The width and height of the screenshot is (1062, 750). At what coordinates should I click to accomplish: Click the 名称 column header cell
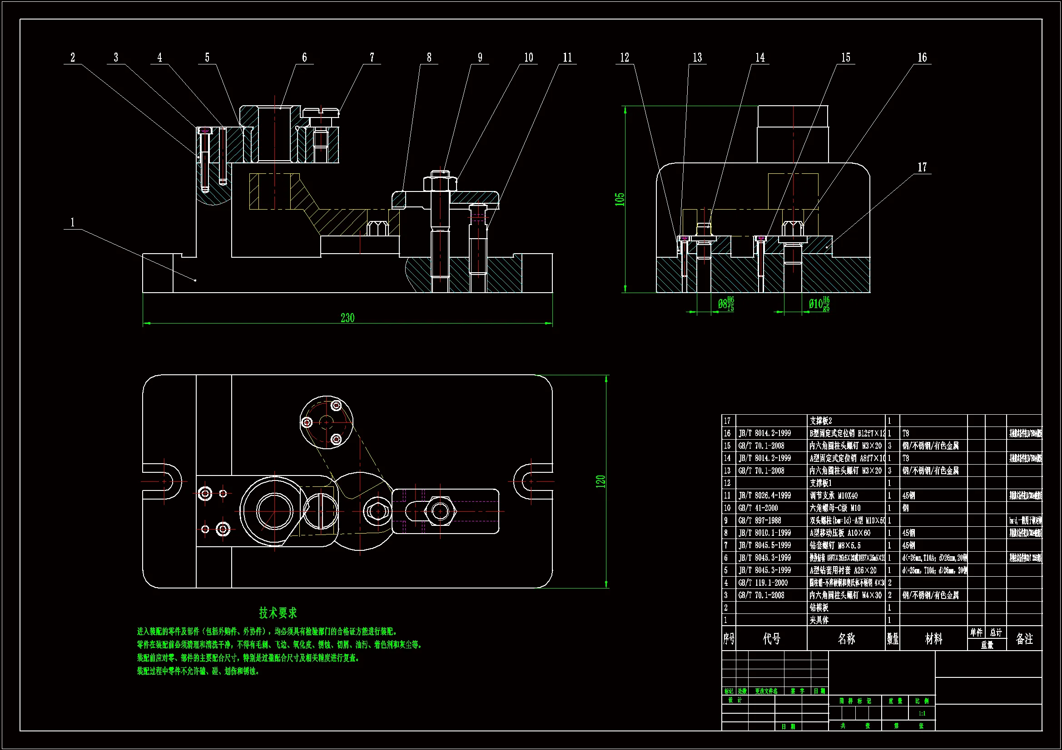[x=846, y=639]
